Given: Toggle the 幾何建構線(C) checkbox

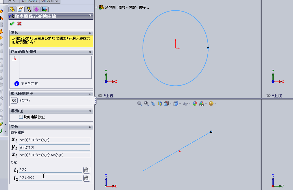Looking at the screenshot, I should (x=21, y=117).
